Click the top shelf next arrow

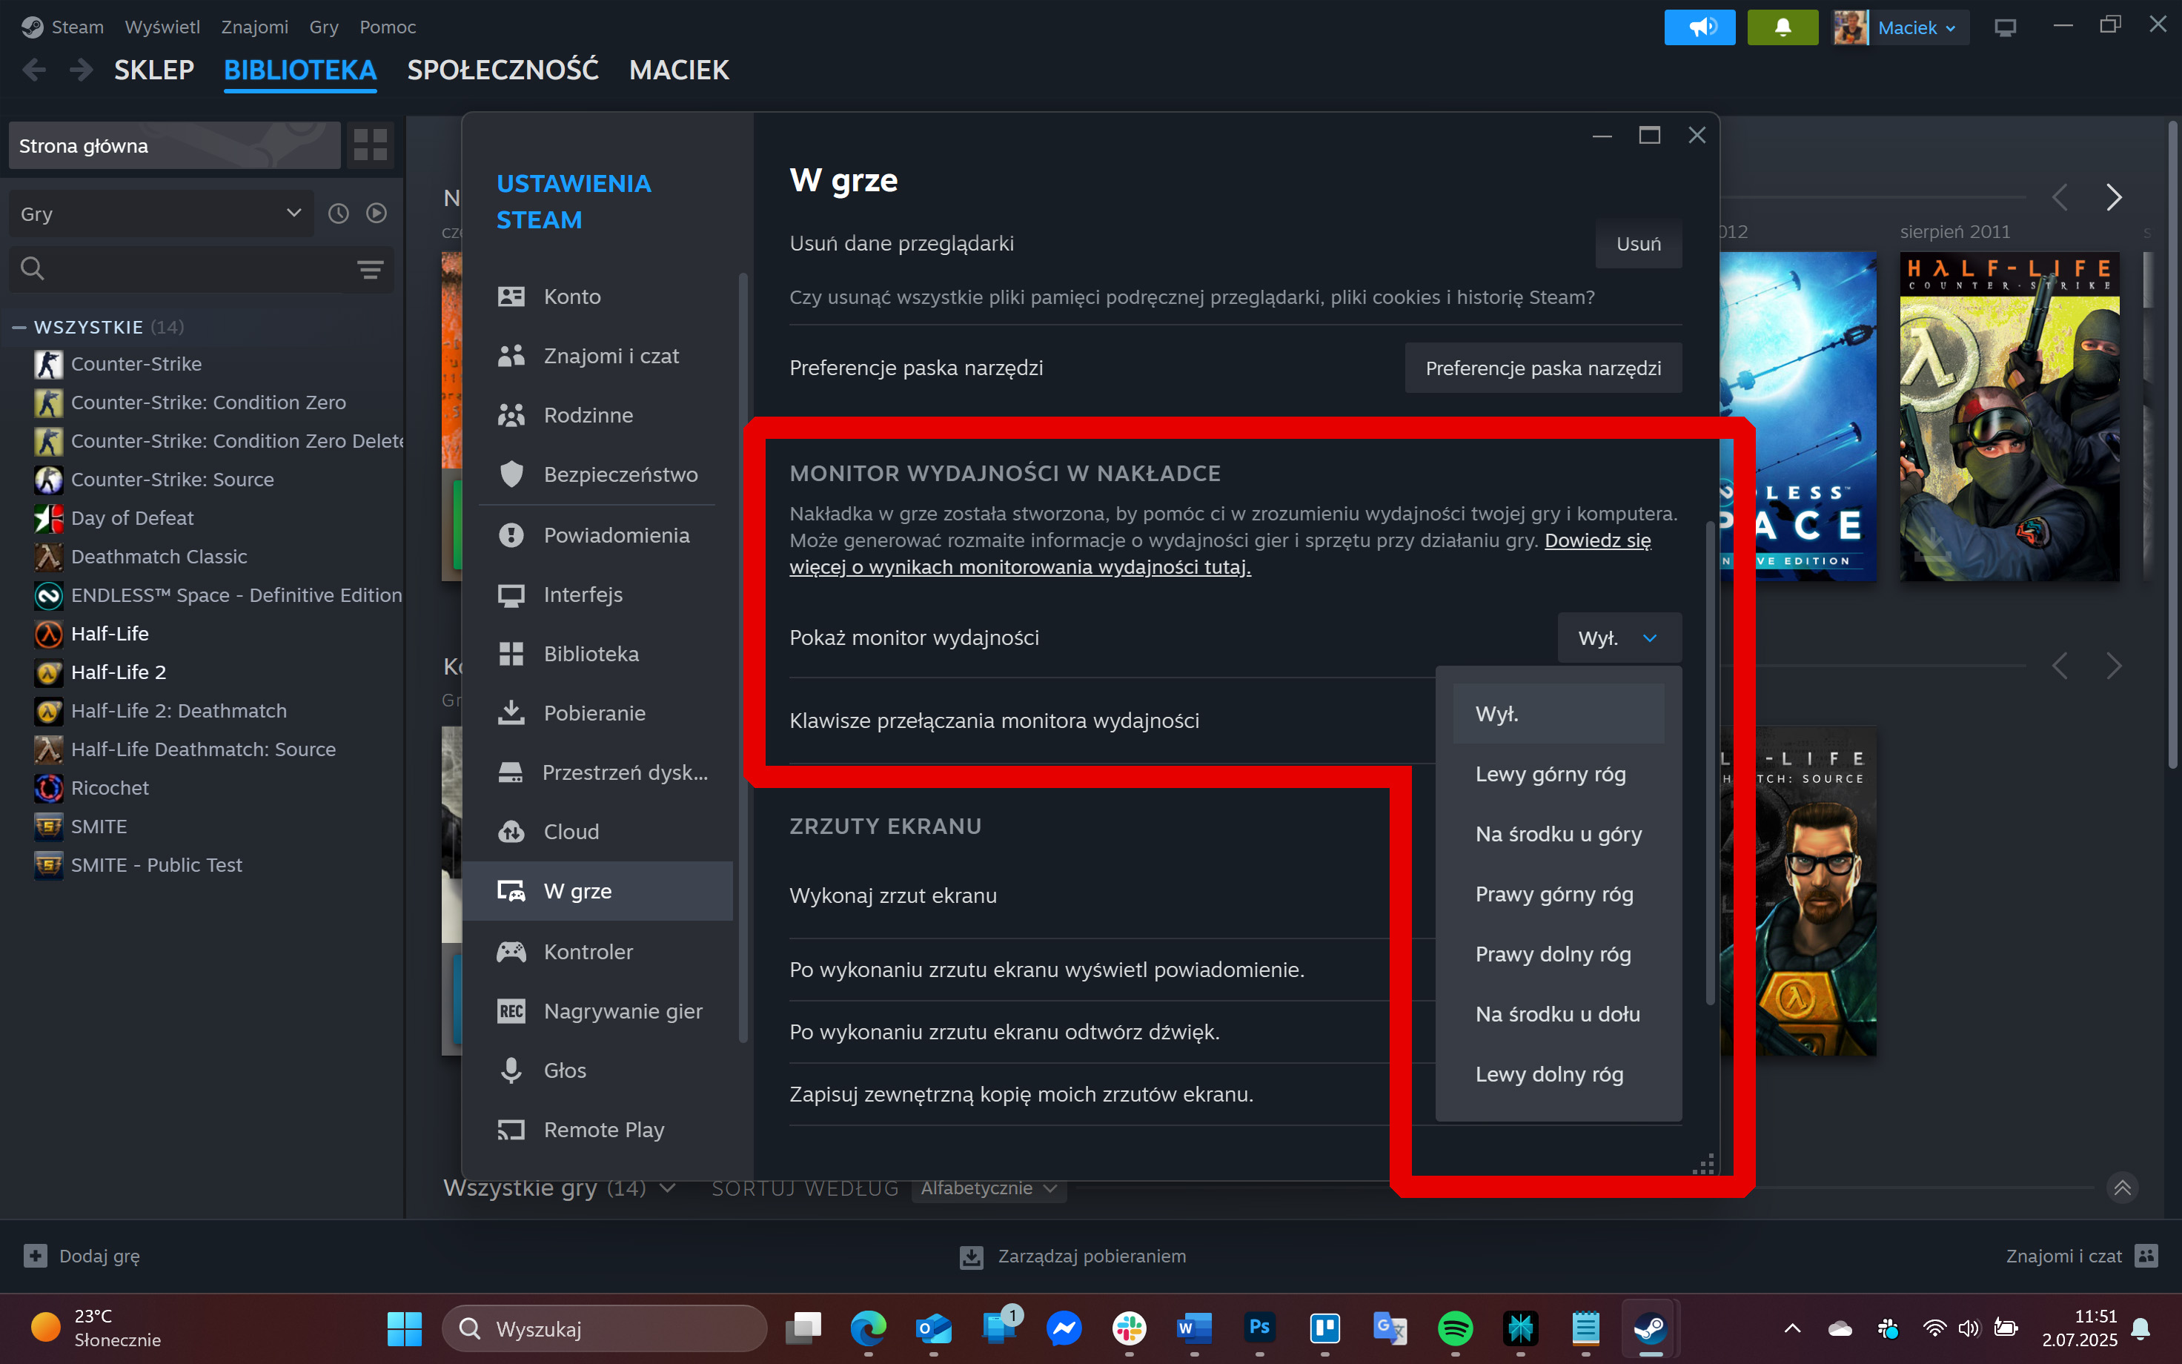click(2114, 196)
